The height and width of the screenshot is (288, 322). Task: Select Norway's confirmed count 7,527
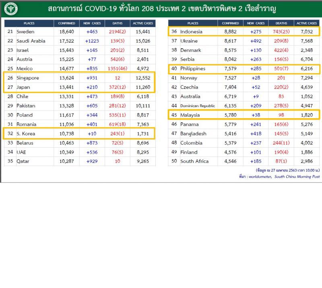[230, 78]
